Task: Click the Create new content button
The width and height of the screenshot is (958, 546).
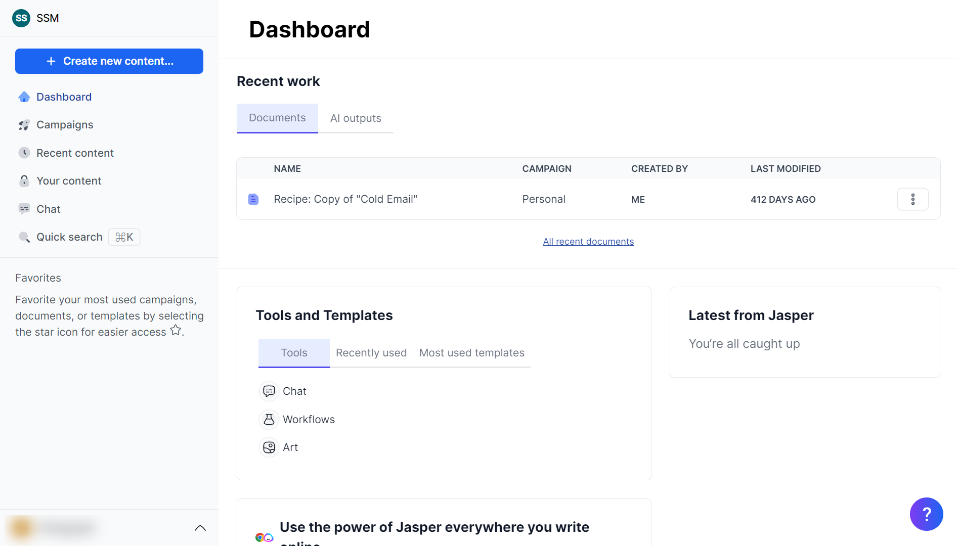Action: (109, 61)
